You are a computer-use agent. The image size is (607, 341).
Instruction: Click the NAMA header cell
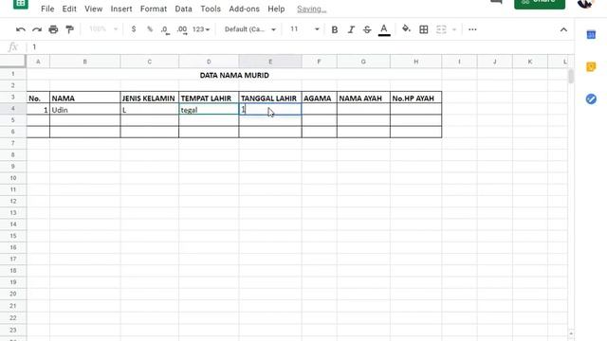coord(84,98)
